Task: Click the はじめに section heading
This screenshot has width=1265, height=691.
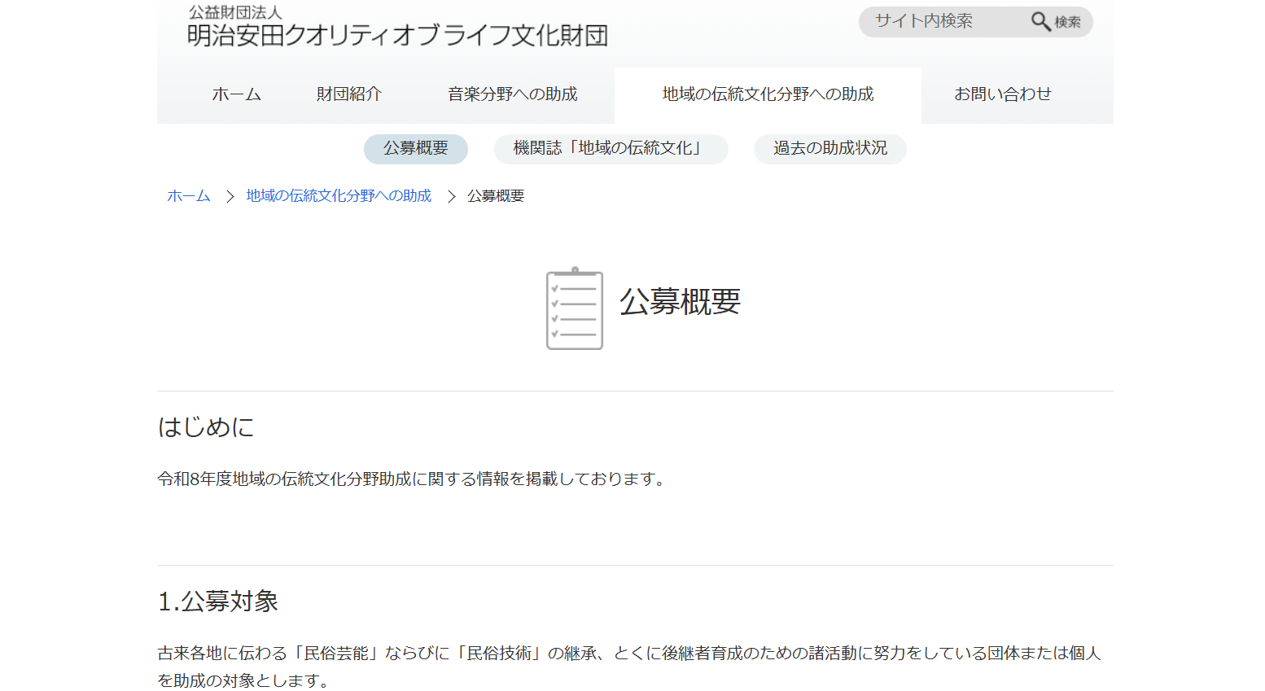Action: (206, 427)
